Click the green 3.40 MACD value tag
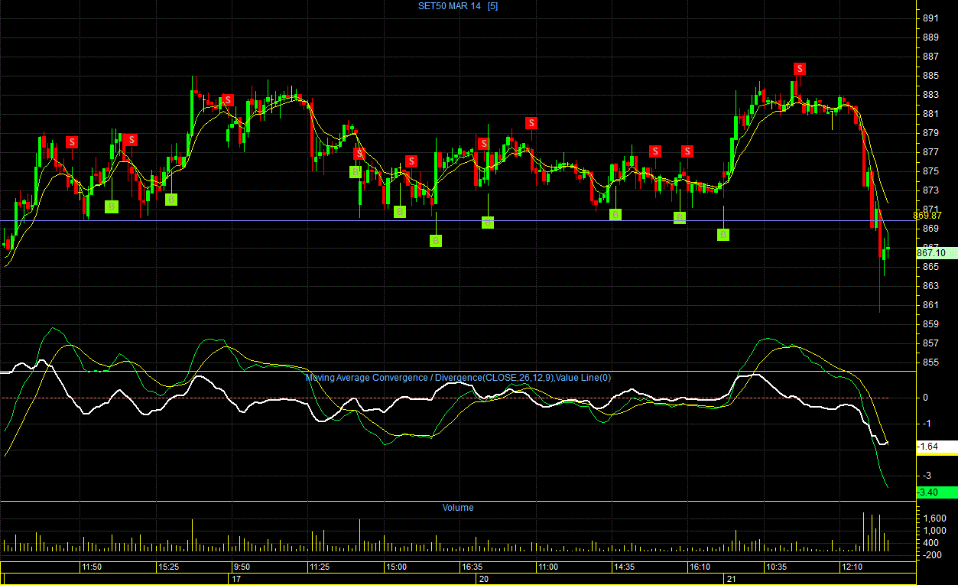 coord(937,492)
